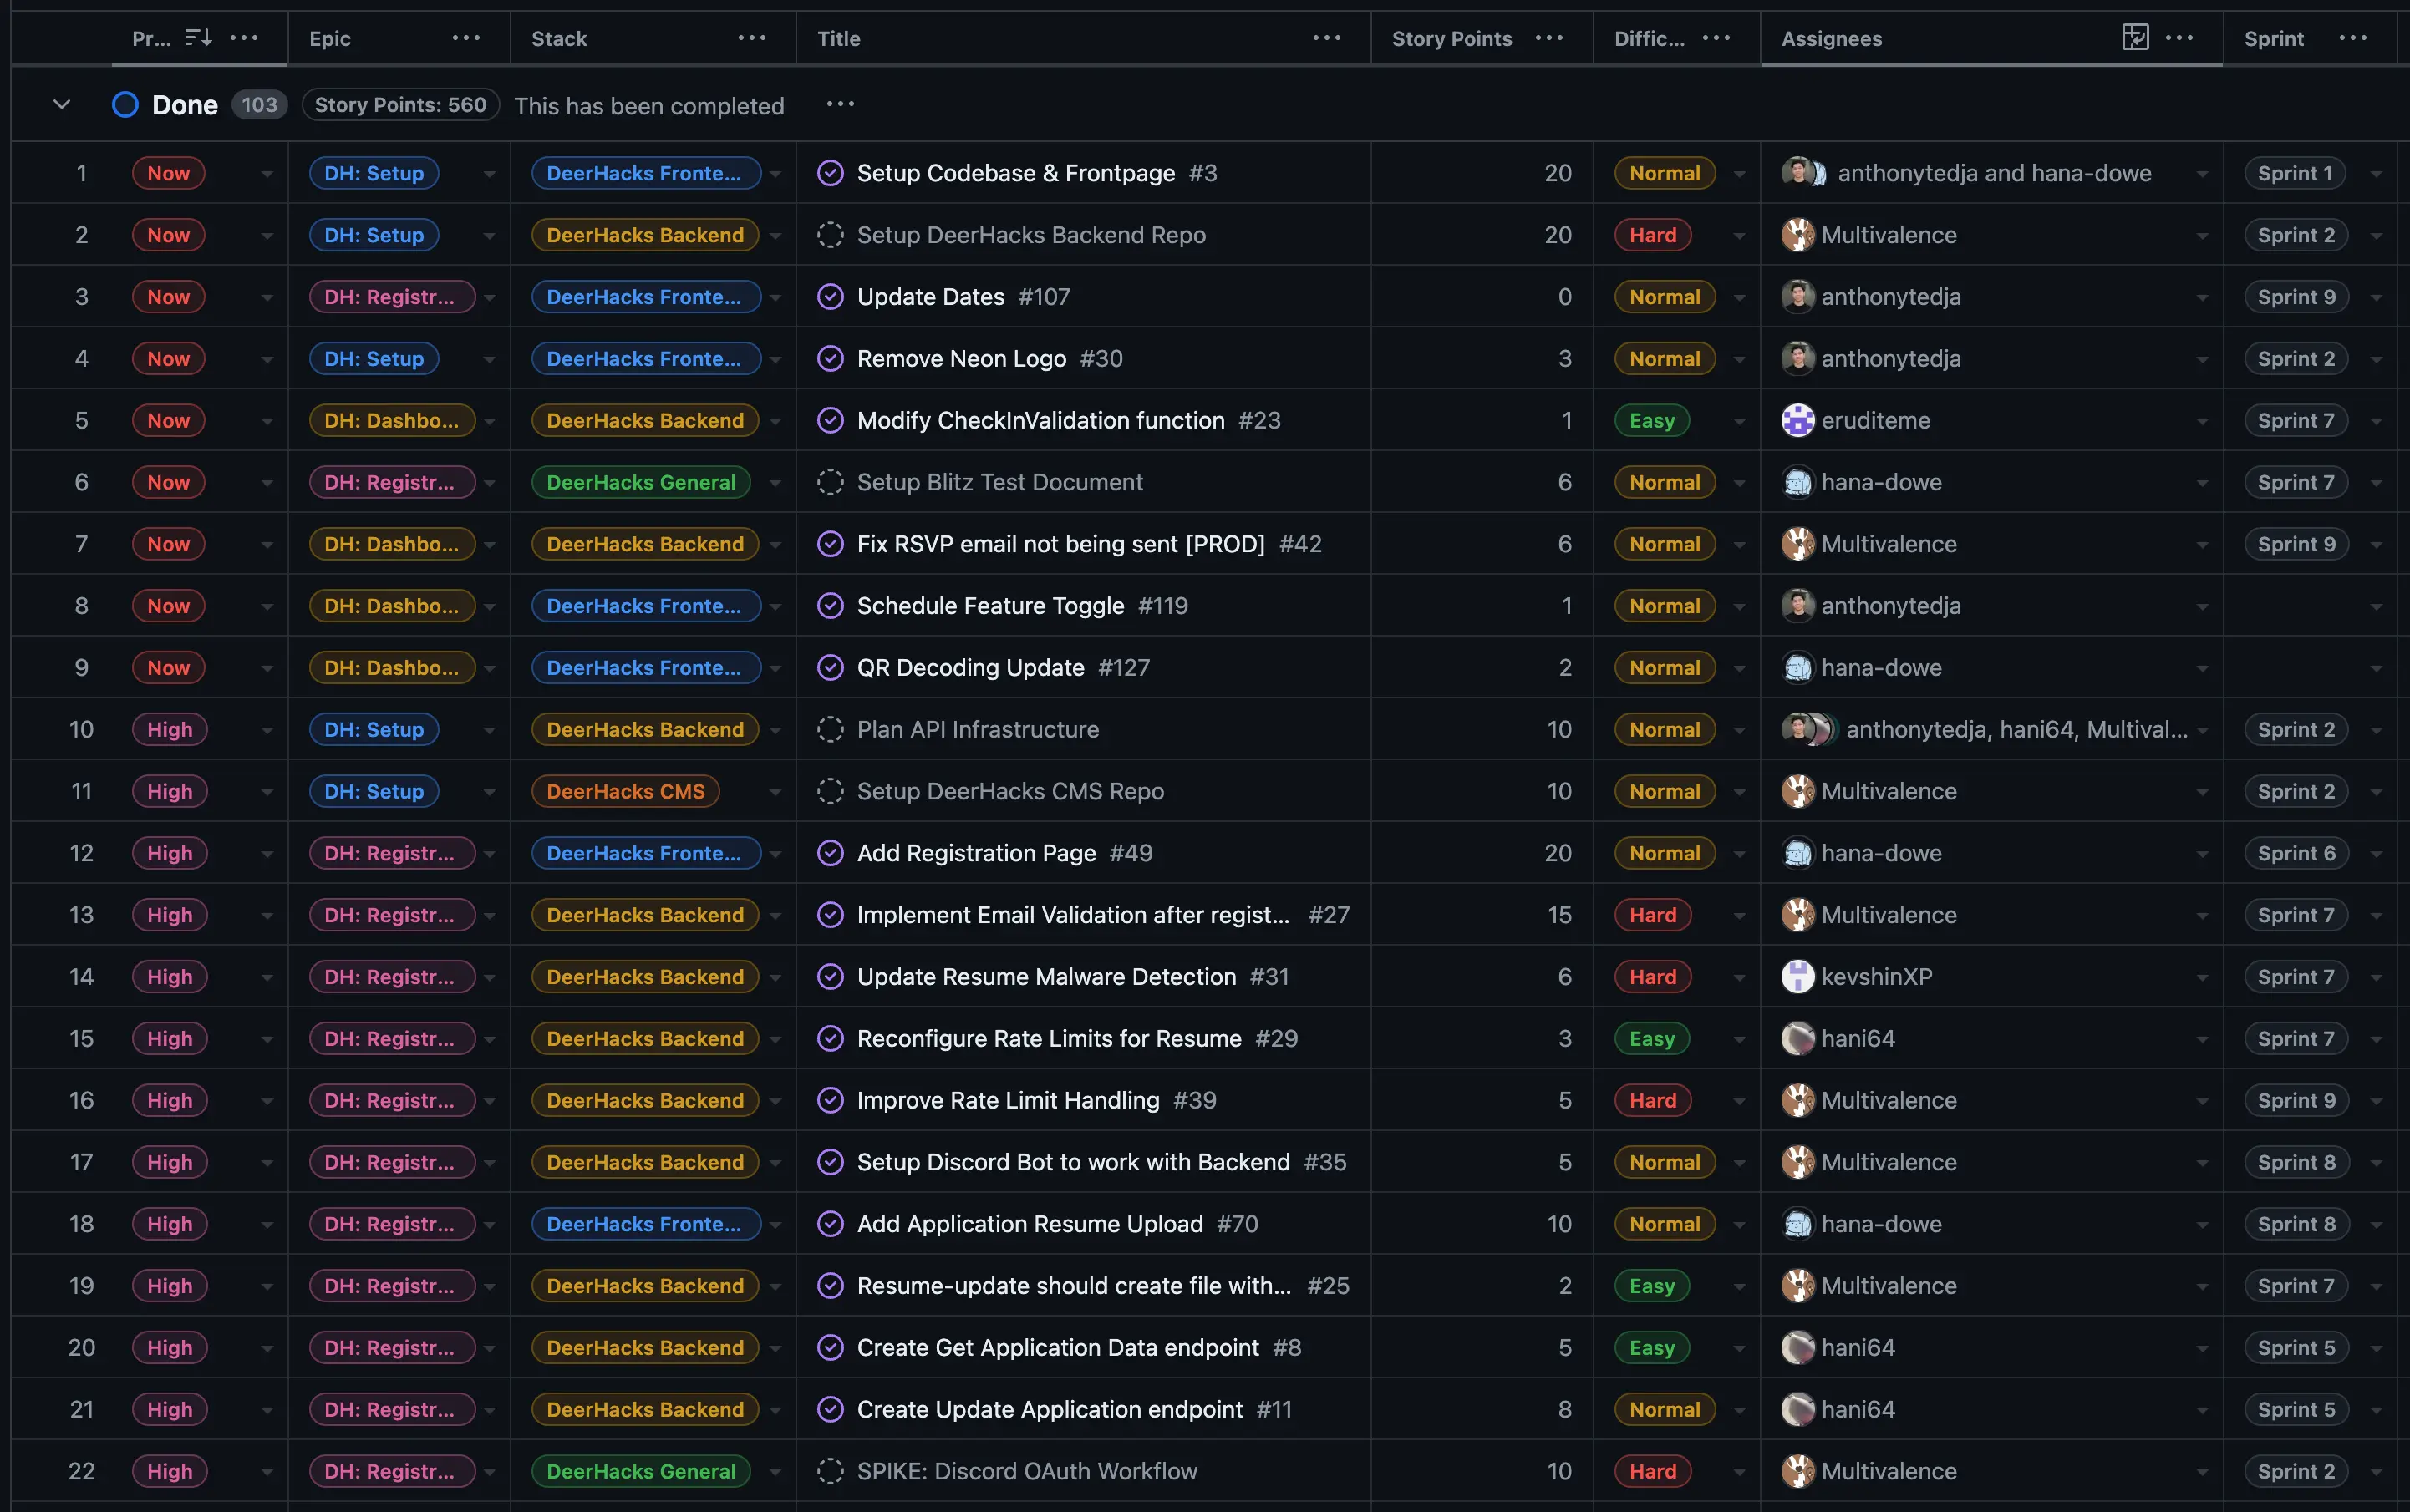The height and width of the screenshot is (1512, 2410).
Task: Open Sprint dropdown for QR Decoding Update row
Action: click(2376, 669)
